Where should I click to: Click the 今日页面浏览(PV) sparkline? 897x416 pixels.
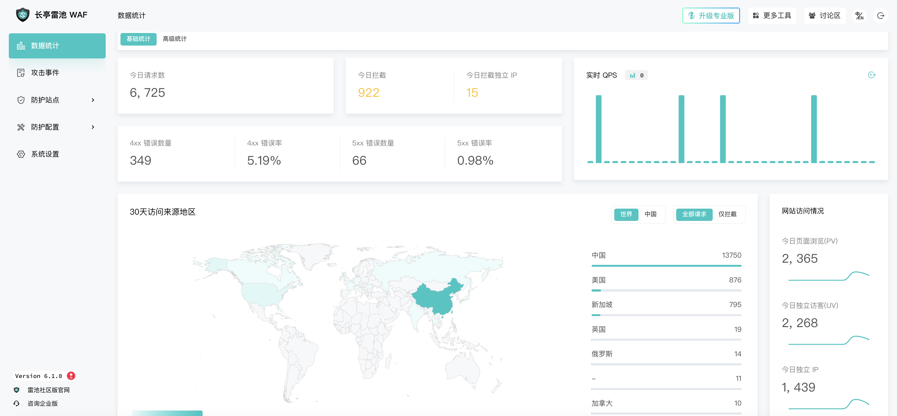coord(828,276)
